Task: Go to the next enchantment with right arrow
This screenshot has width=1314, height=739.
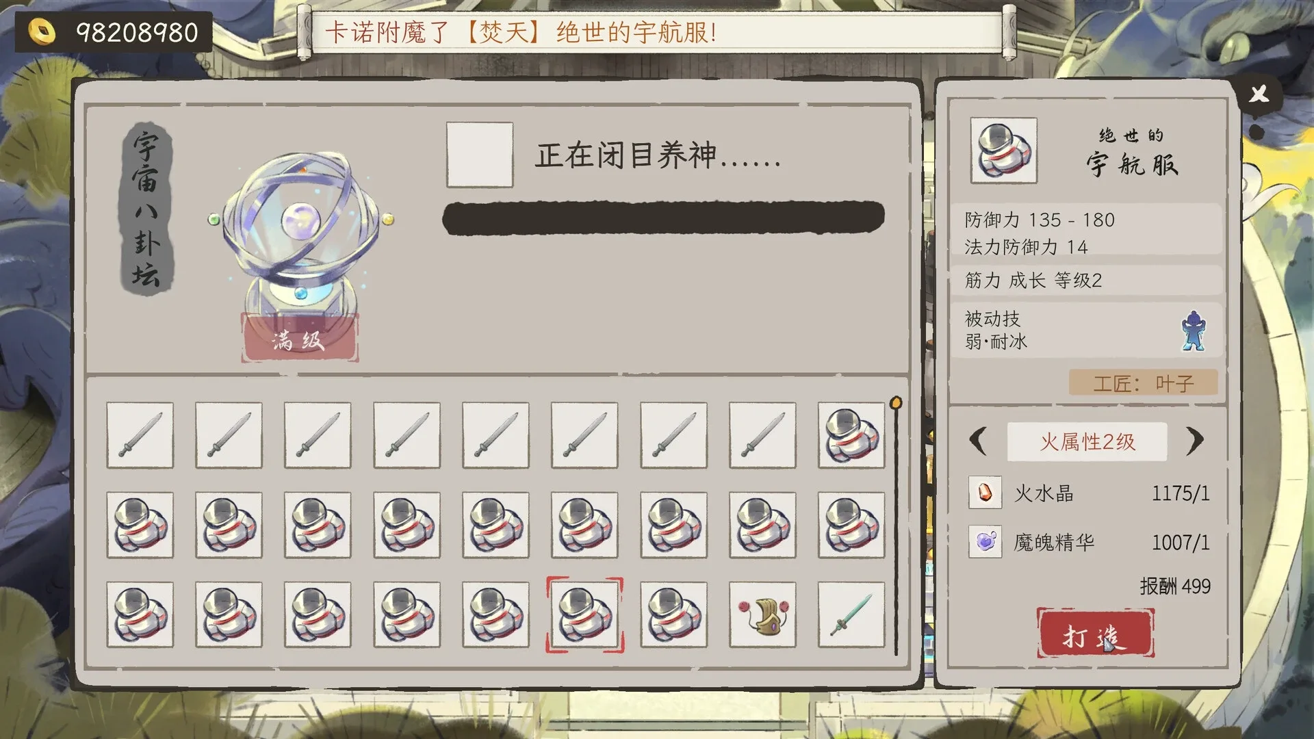Action: click(1194, 441)
